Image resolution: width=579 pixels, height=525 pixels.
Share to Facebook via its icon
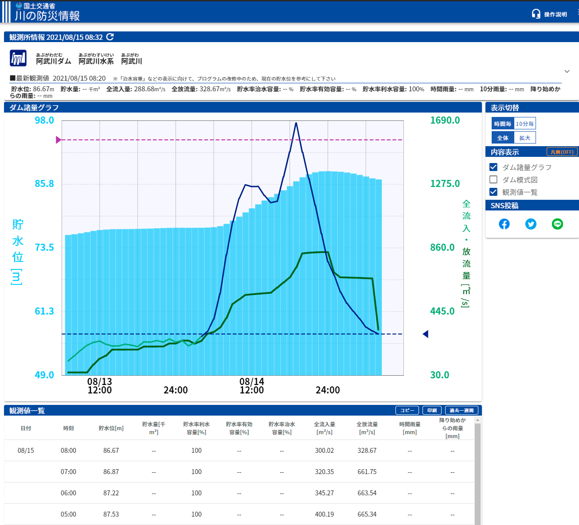tap(504, 224)
